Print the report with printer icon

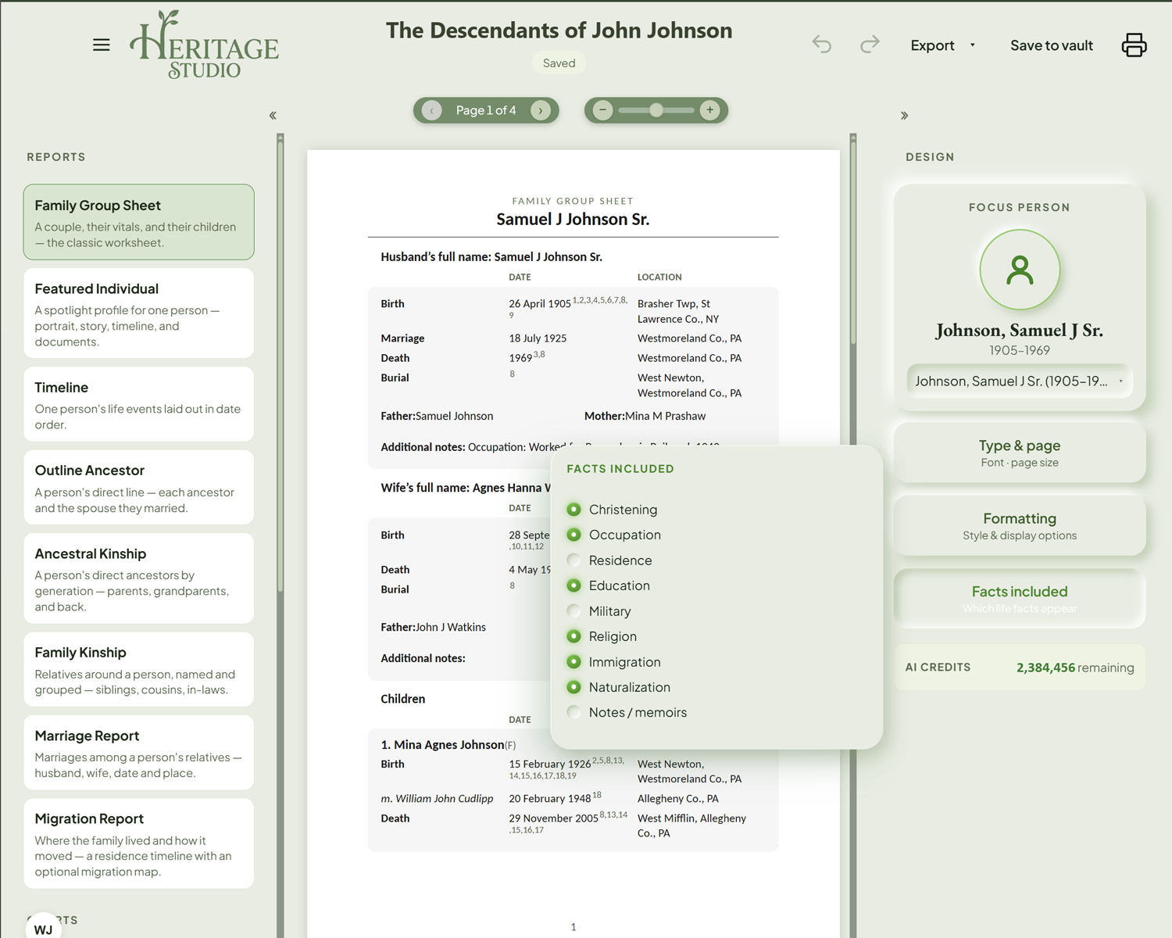pyautogui.click(x=1134, y=45)
